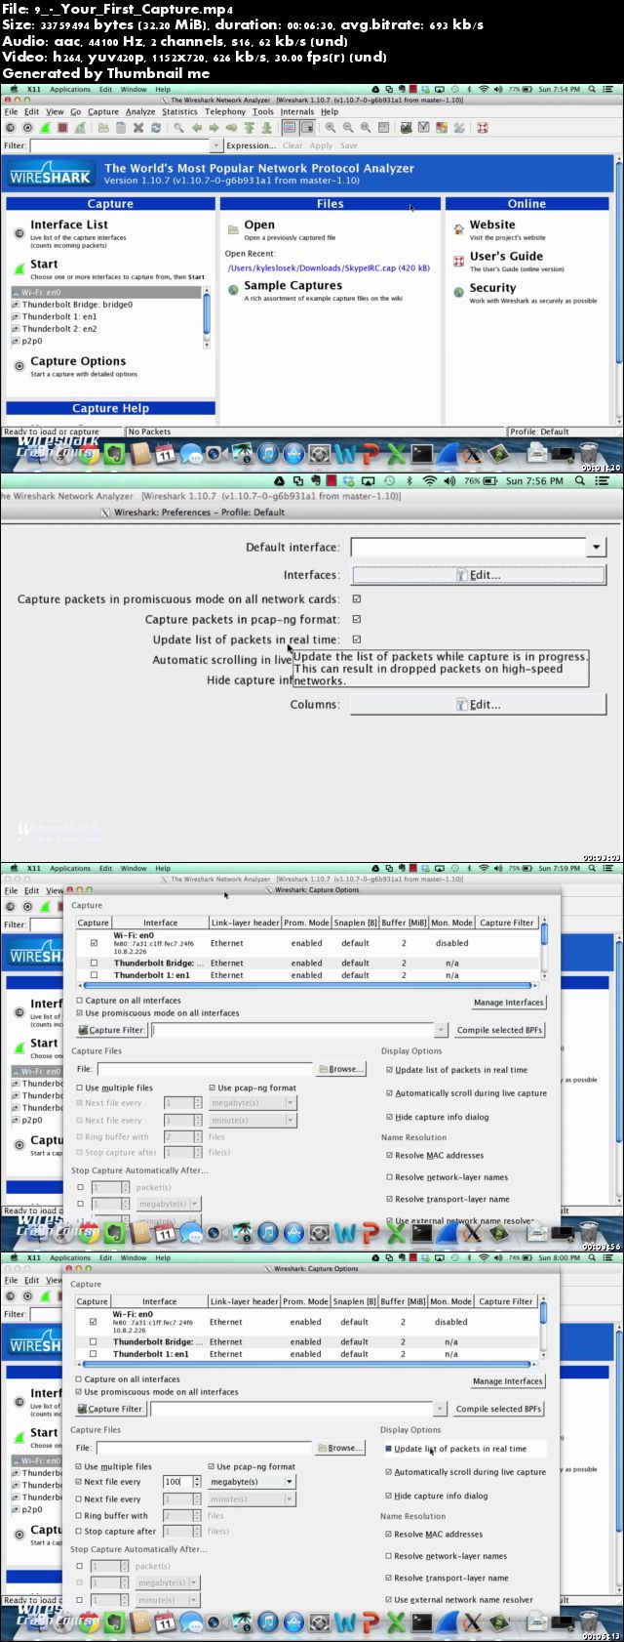Open the Analyze menu
The image size is (624, 1642).
[140, 112]
